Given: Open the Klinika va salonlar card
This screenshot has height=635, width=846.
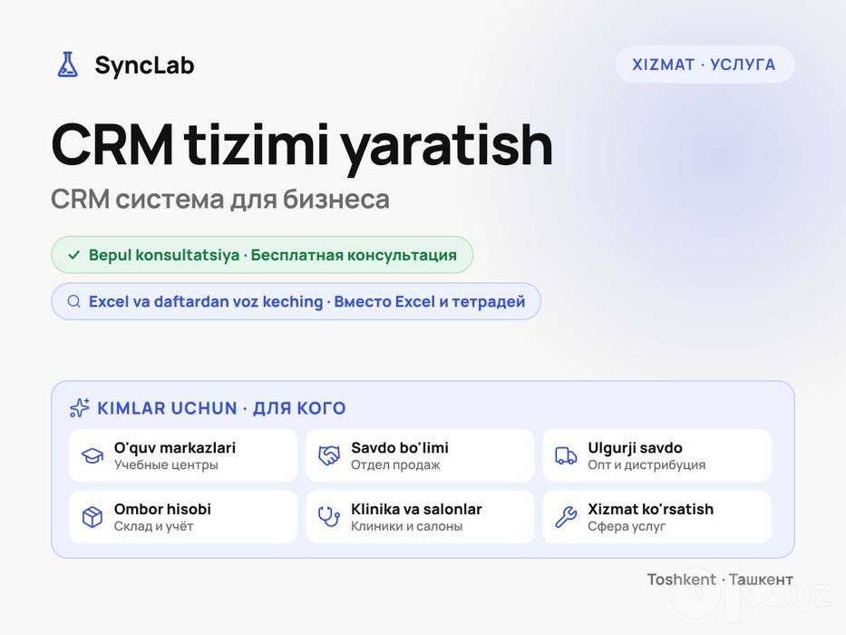Looking at the screenshot, I should click(420, 517).
